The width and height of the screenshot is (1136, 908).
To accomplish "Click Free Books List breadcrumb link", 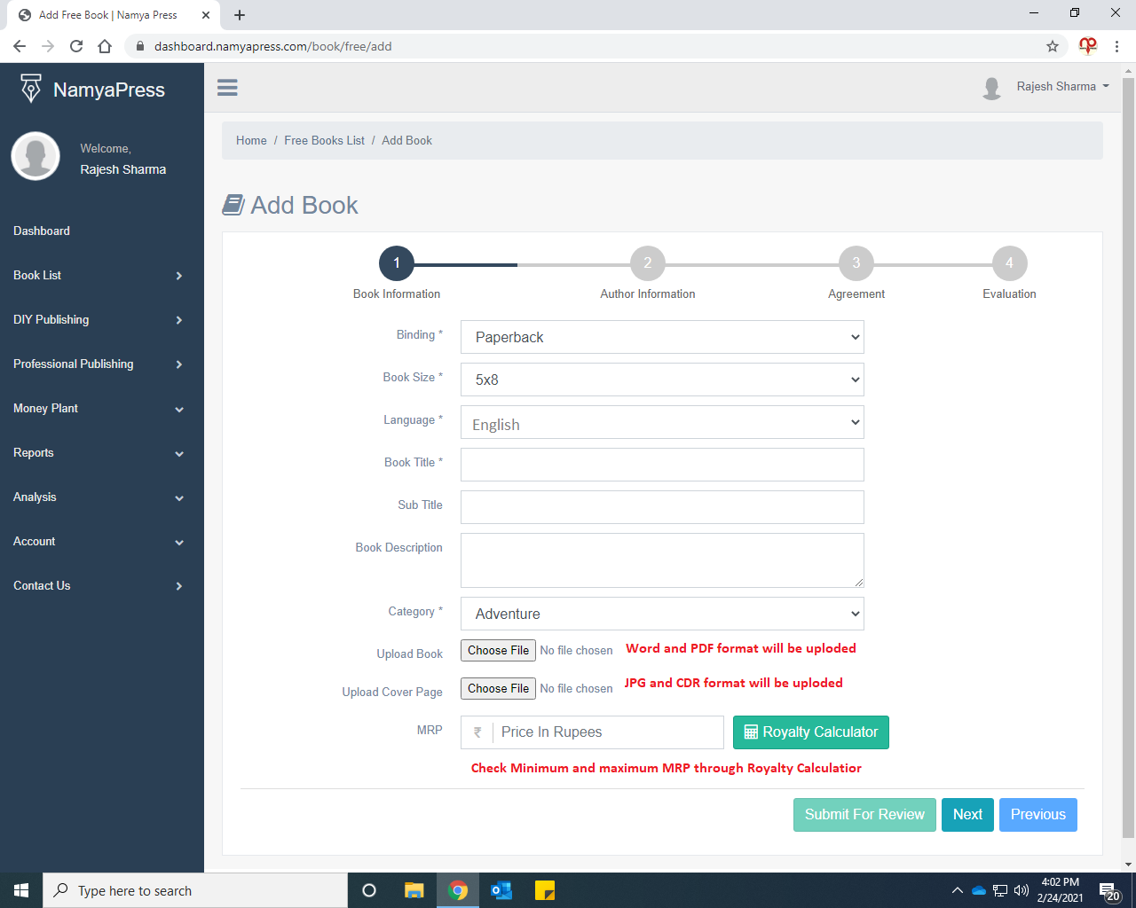I will (324, 140).
